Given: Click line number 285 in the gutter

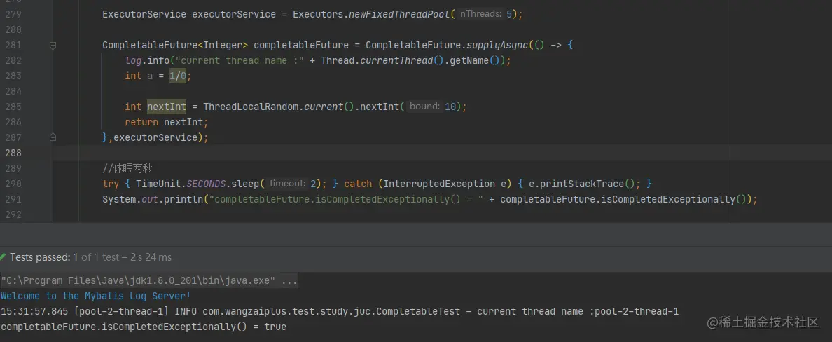Looking at the screenshot, I should [x=13, y=107].
